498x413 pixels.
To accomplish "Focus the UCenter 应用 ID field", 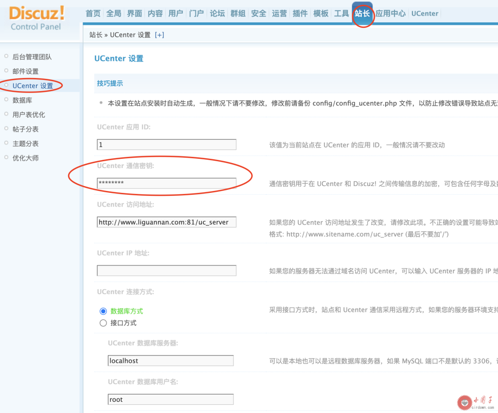I will 166,145.
